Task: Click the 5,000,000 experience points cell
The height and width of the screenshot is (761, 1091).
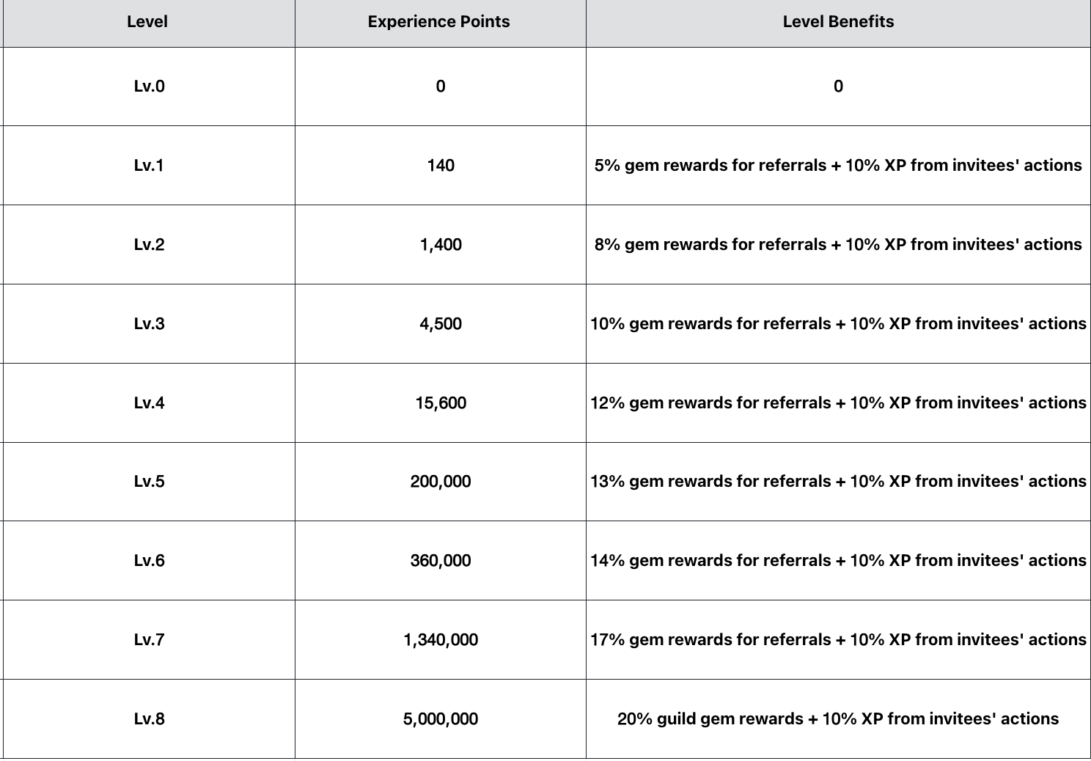Action: [441, 719]
